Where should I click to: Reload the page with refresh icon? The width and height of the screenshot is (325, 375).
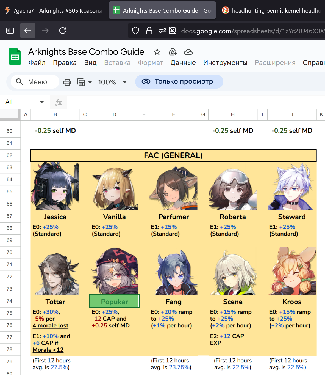point(63,31)
